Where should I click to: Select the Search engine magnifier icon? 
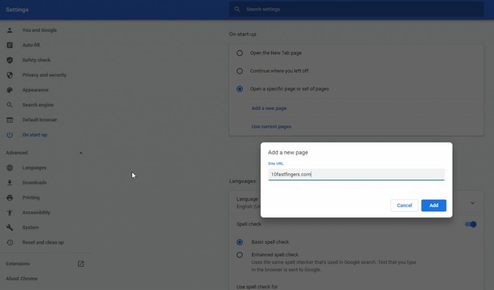(x=10, y=105)
